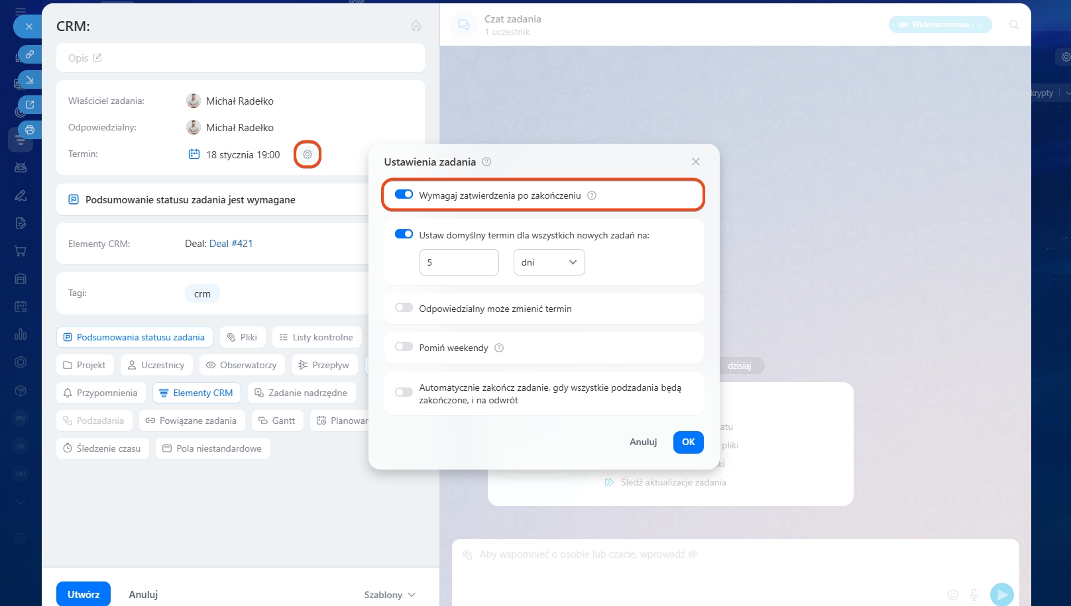Toggle Wymagaj zatwierdzenia po zakończeniu switch
The width and height of the screenshot is (1071, 606).
click(404, 195)
